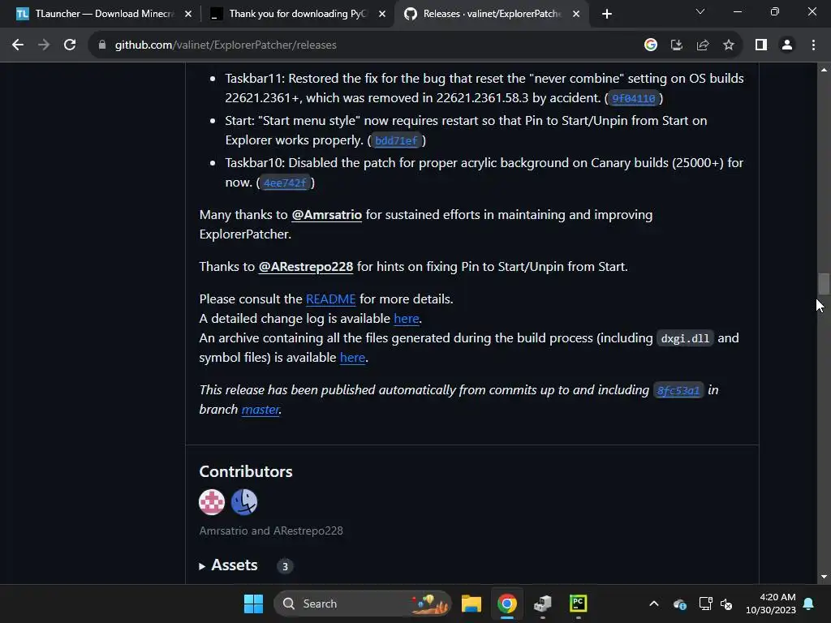
Task: Click the scrollbar down arrow
Action: [824, 577]
